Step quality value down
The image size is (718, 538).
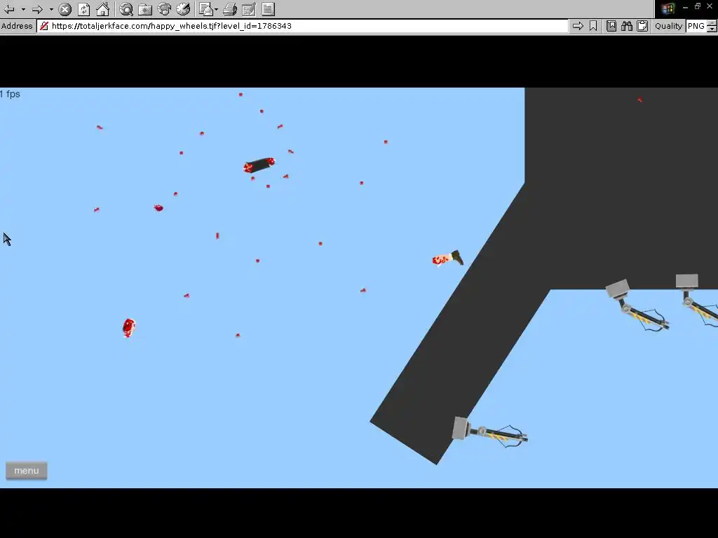point(712,29)
